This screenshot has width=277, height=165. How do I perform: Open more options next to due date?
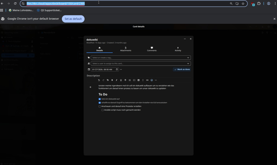[x=121, y=70]
